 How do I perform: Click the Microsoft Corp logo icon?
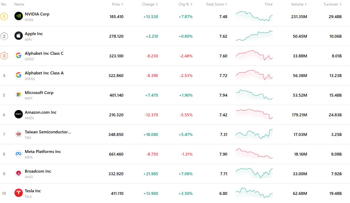pyautogui.click(x=19, y=95)
